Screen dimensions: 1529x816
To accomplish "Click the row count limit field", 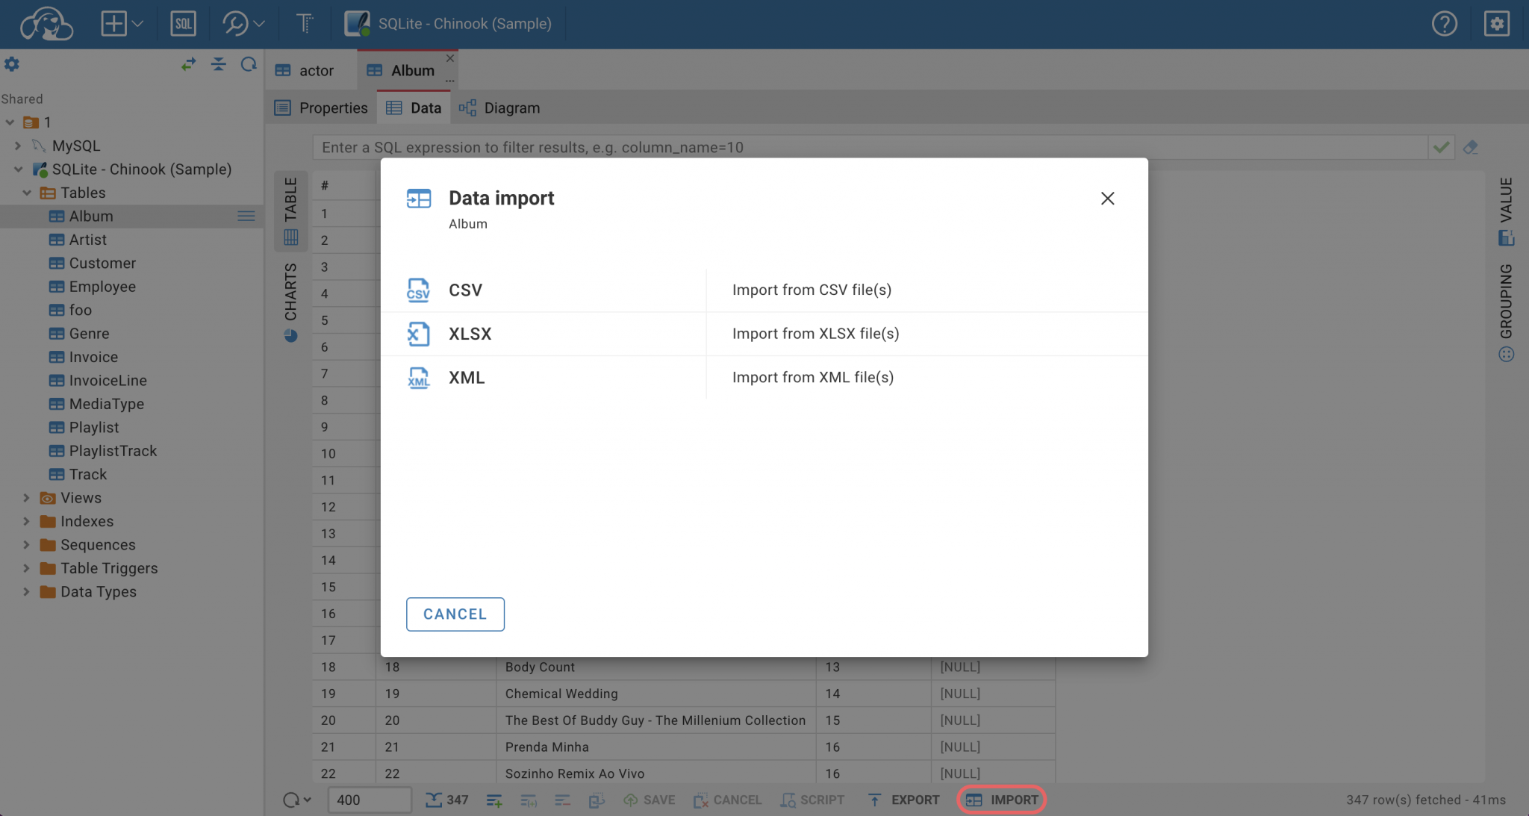I will 369,800.
